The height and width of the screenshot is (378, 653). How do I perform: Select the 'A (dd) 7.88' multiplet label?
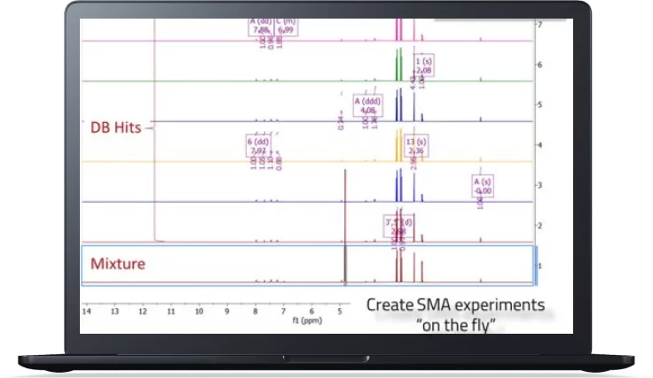(x=260, y=25)
